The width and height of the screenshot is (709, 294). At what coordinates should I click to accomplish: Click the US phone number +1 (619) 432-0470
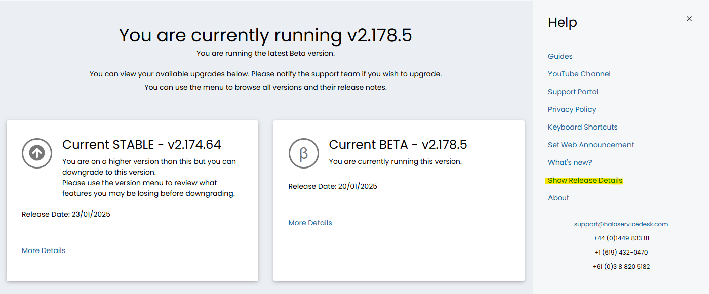(621, 252)
